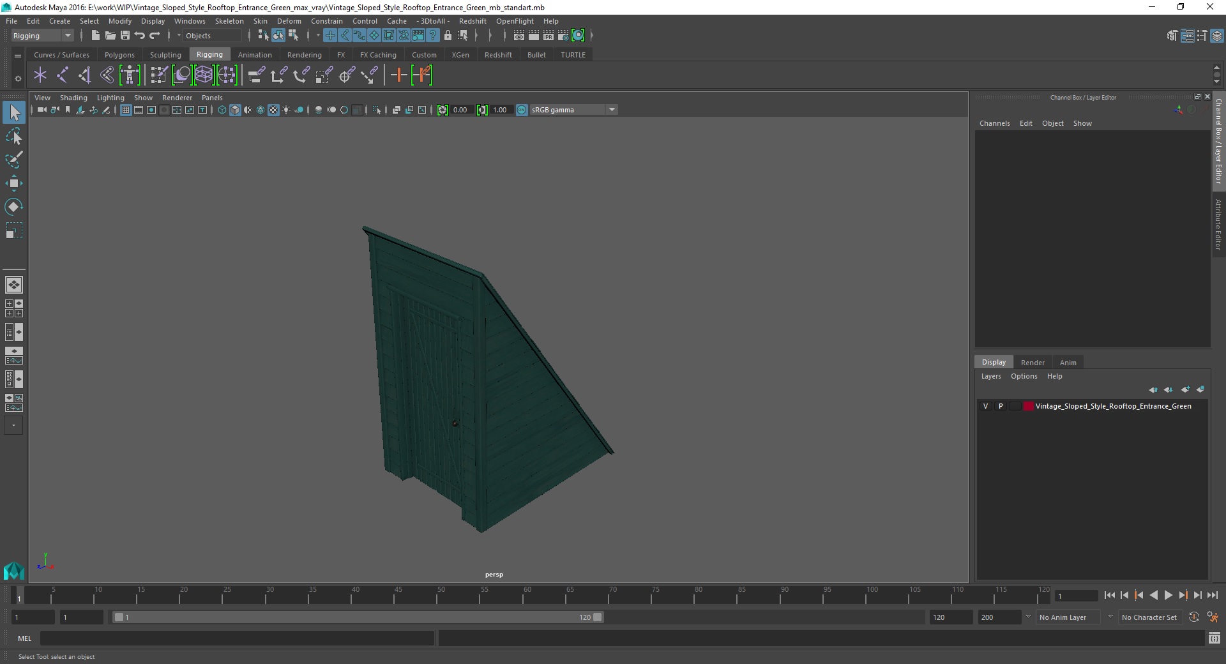Click the MEL command language label
Image resolution: width=1226 pixels, height=664 pixels.
pyautogui.click(x=24, y=638)
